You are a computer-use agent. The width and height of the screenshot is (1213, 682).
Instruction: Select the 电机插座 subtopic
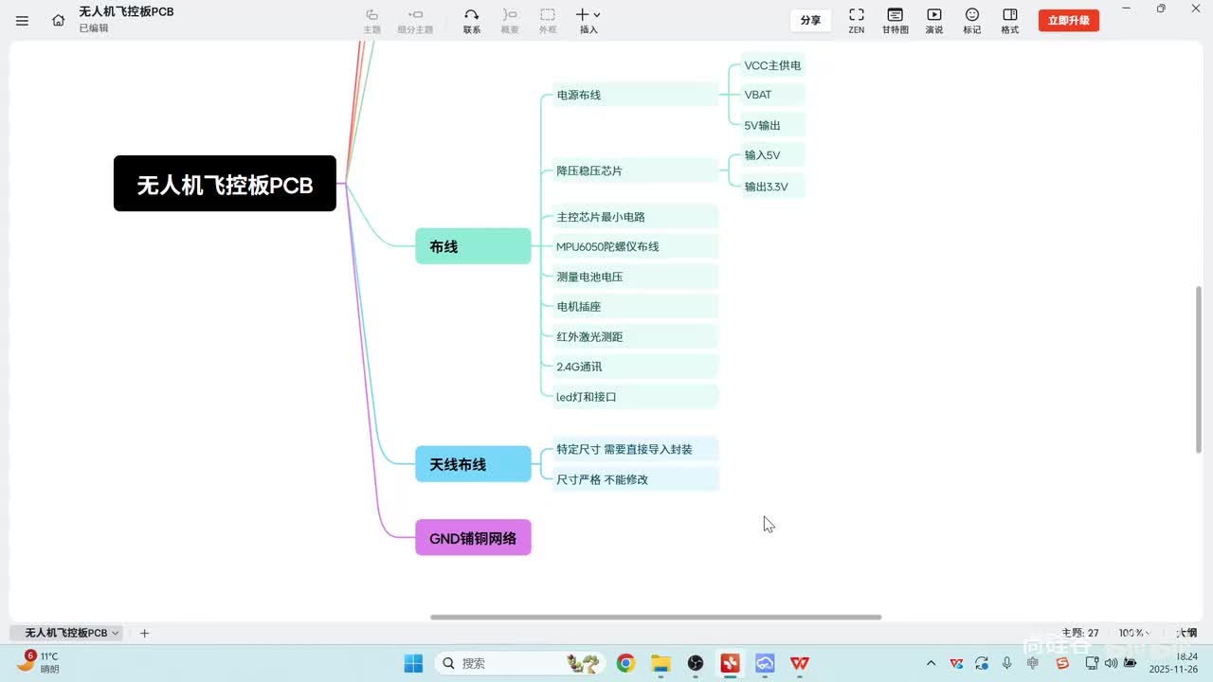click(635, 307)
